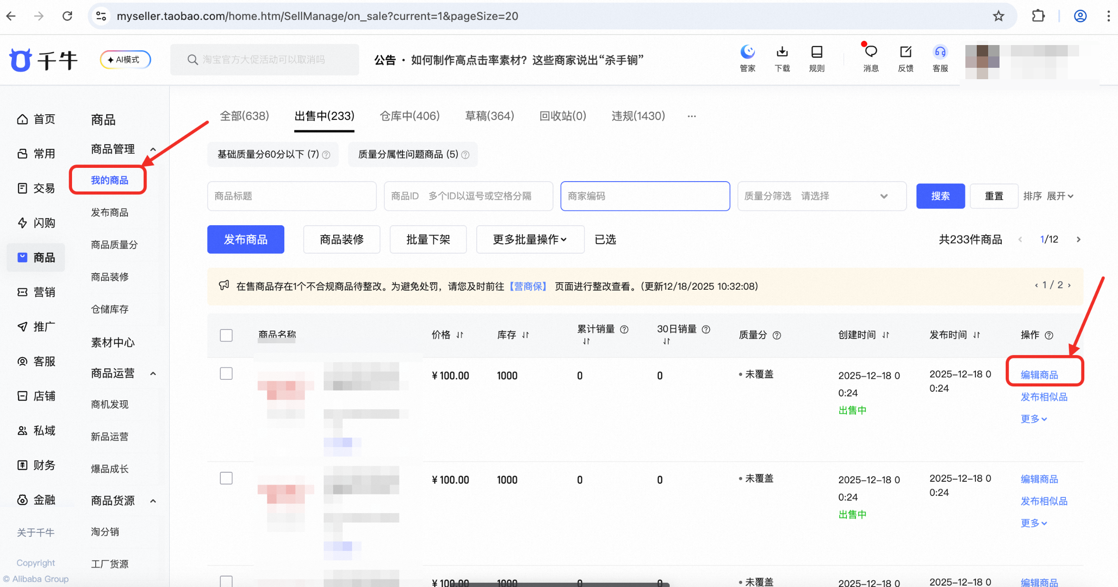Click the blue 发布商品 button

pyautogui.click(x=245, y=239)
